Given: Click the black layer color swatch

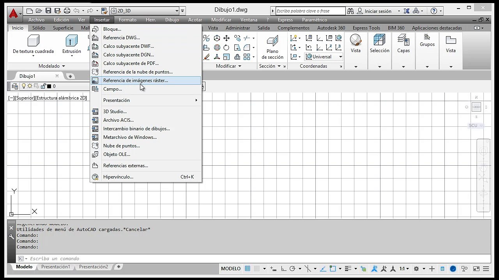Looking at the screenshot, I should (x=49, y=86).
